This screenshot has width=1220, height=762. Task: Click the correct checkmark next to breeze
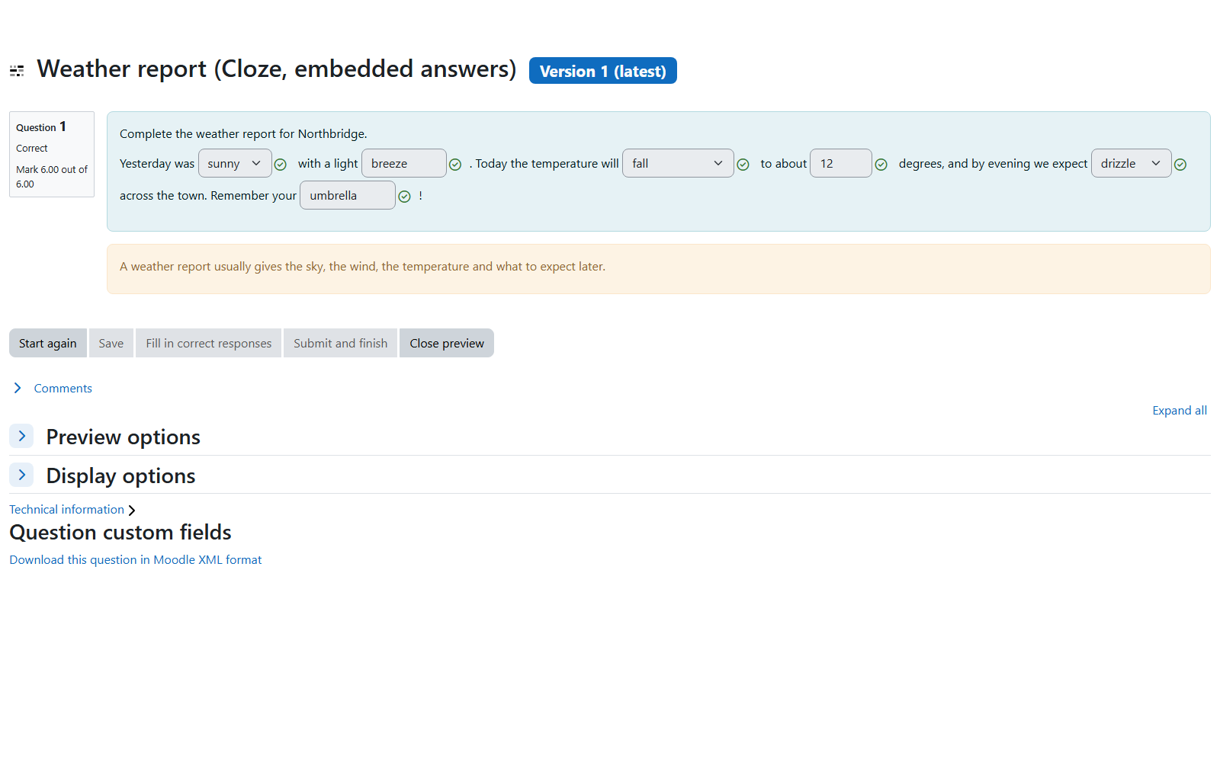pos(455,165)
